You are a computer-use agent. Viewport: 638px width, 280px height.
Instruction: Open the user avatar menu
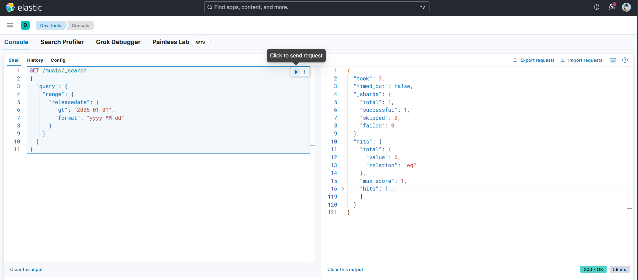tap(626, 7)
